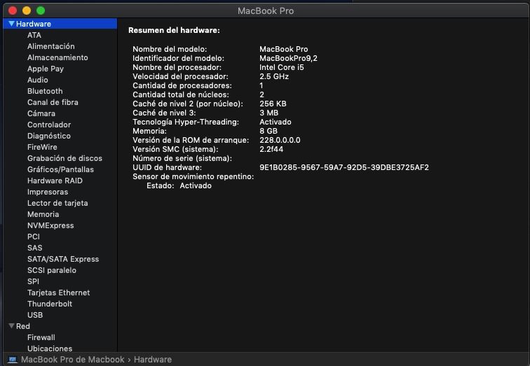Select Grabación de discos entry
This screenshot has height=366, width=530.
[64, 158]
